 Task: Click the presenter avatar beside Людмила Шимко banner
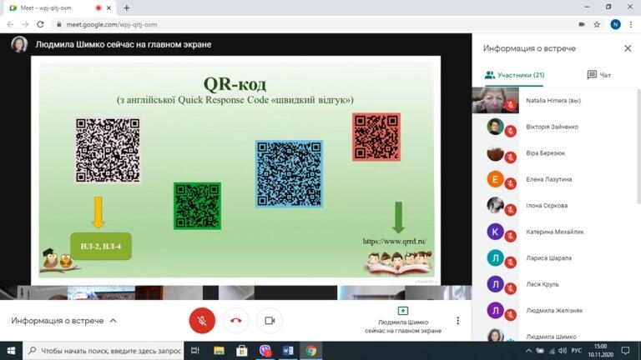pyautogui.click(x=19, y=44)
